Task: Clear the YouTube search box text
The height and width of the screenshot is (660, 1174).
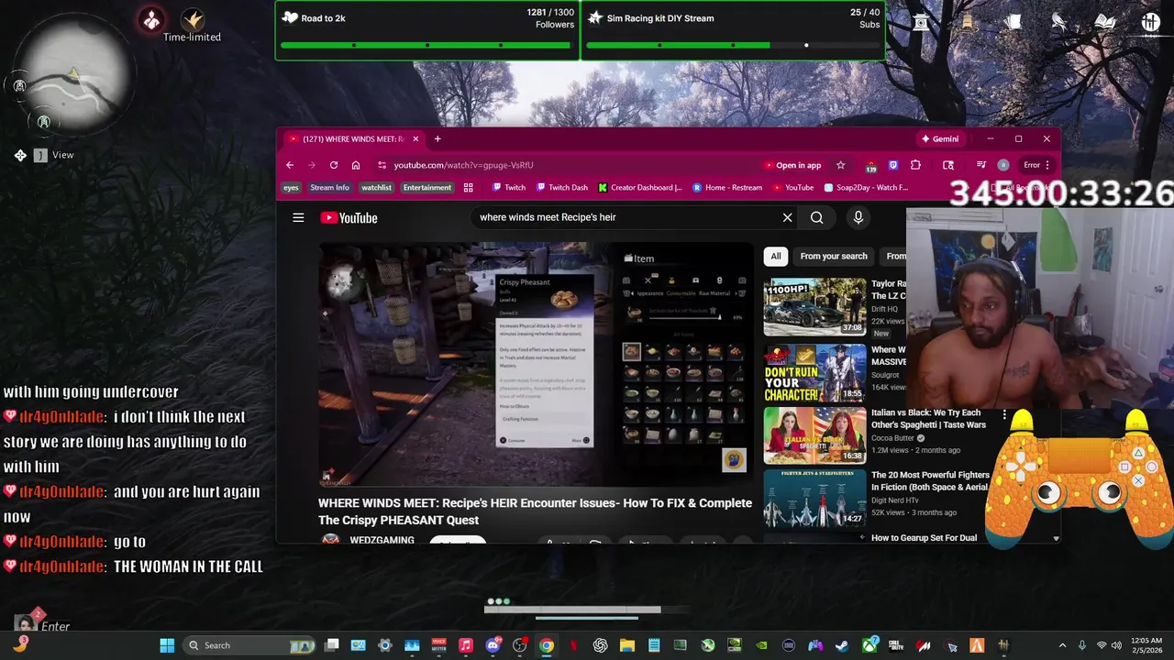Action: click(x=787, y=217)
